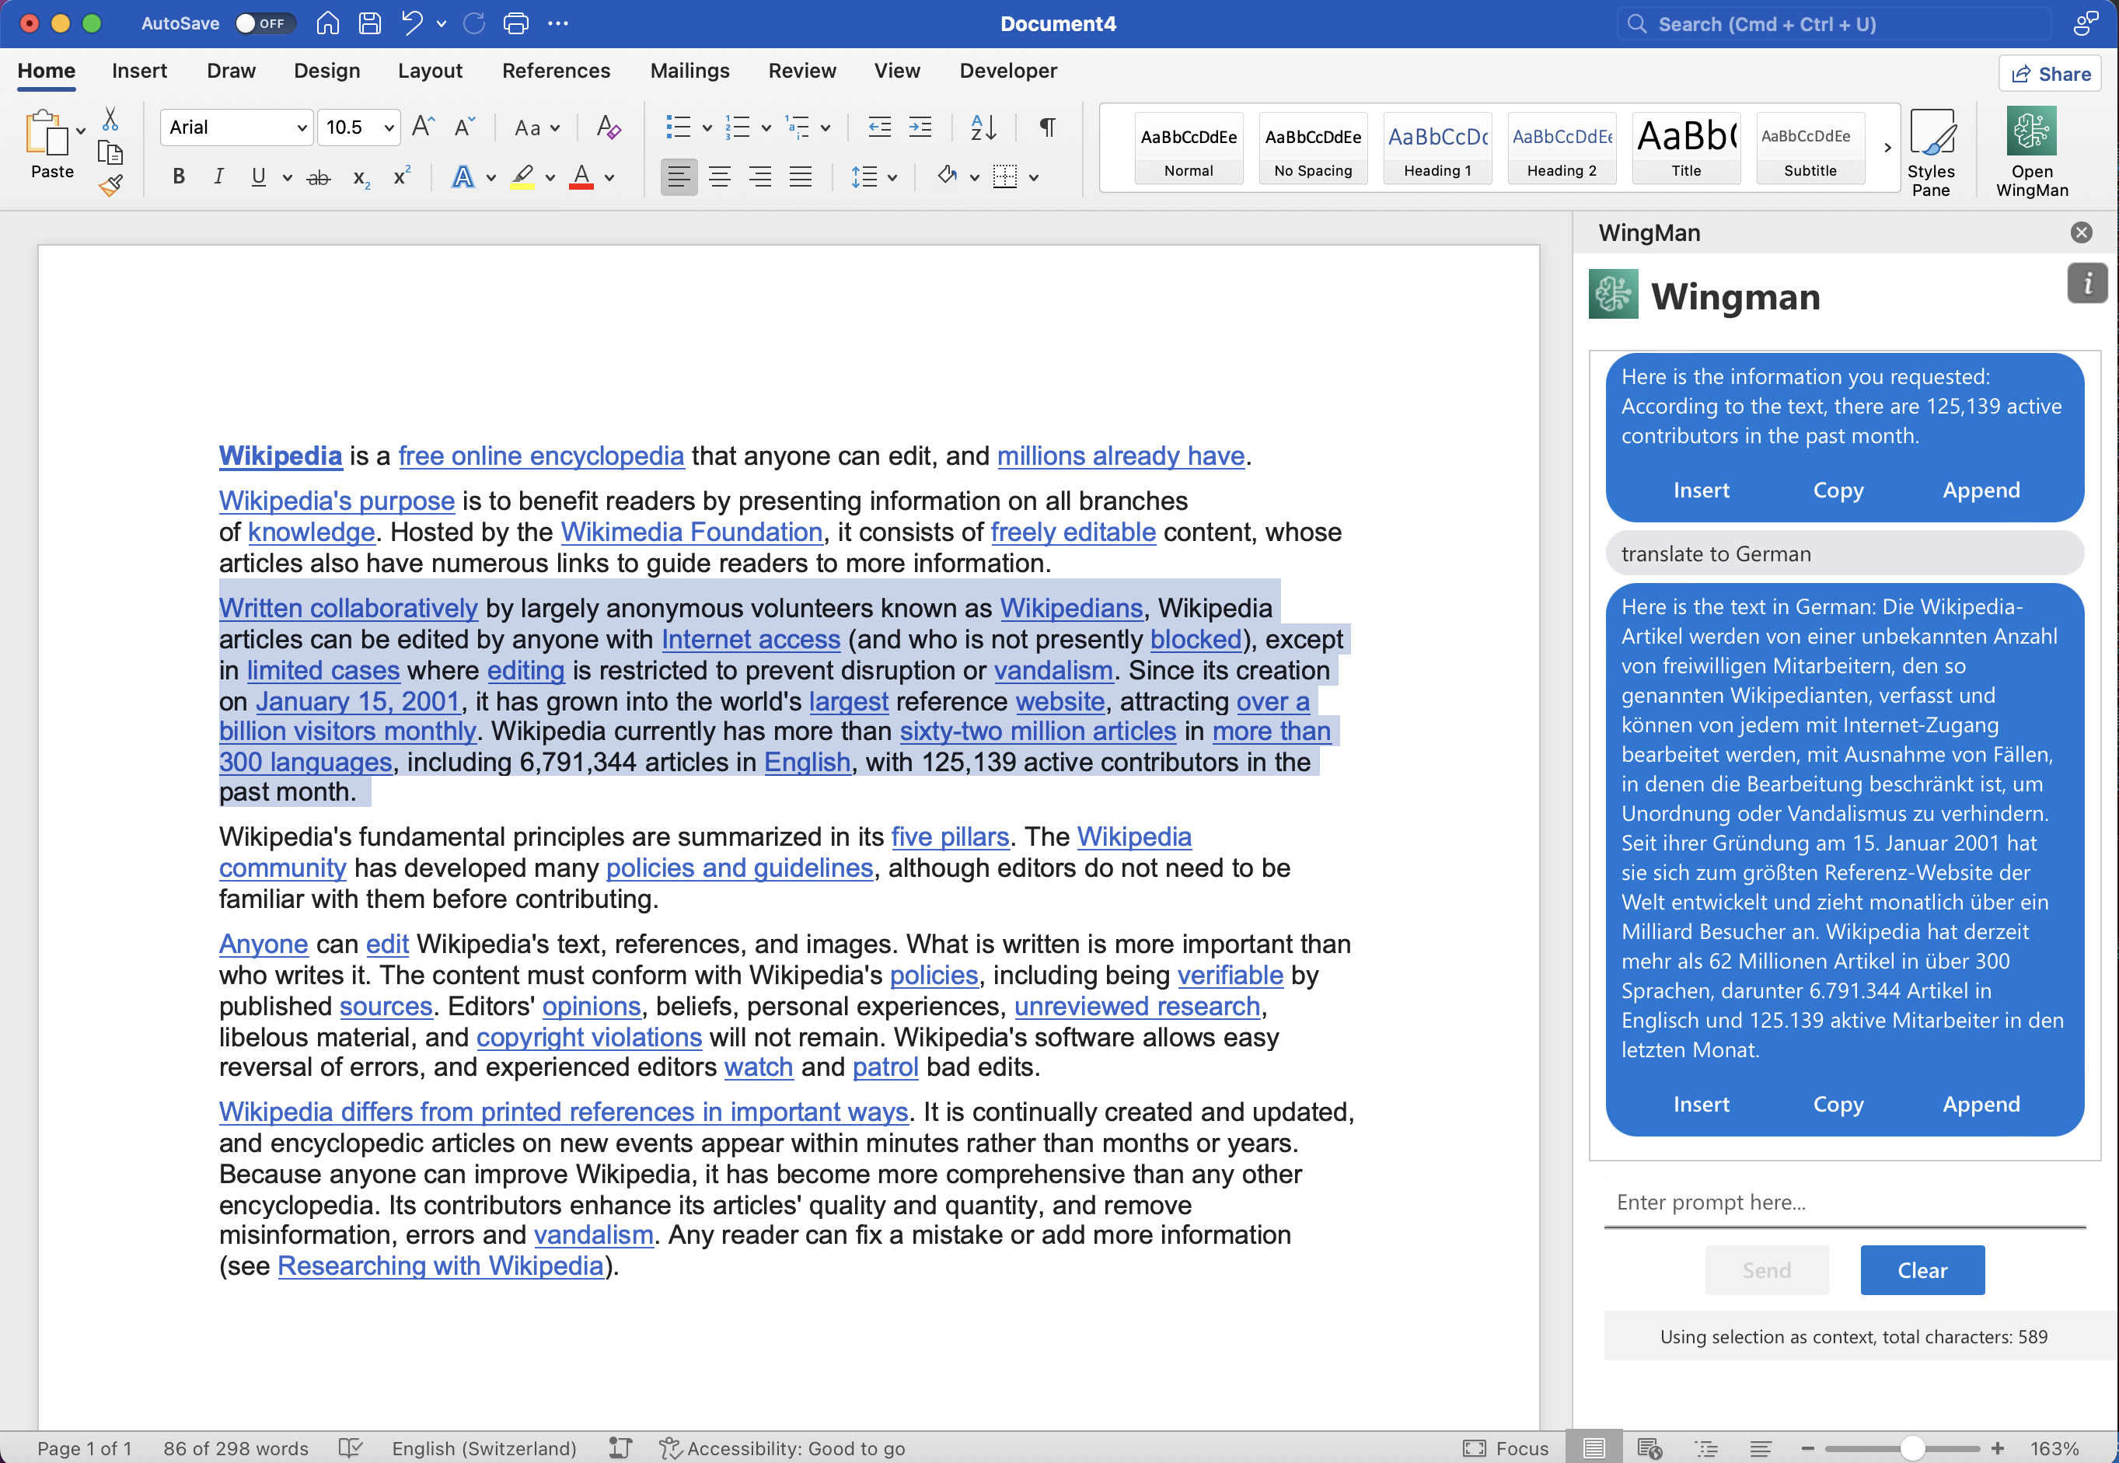2119x1463 pixels.
Task: Open the Review ribbon tab
Action: pos(802,71)
